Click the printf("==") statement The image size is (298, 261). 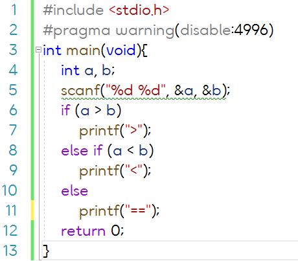[119, 211]
